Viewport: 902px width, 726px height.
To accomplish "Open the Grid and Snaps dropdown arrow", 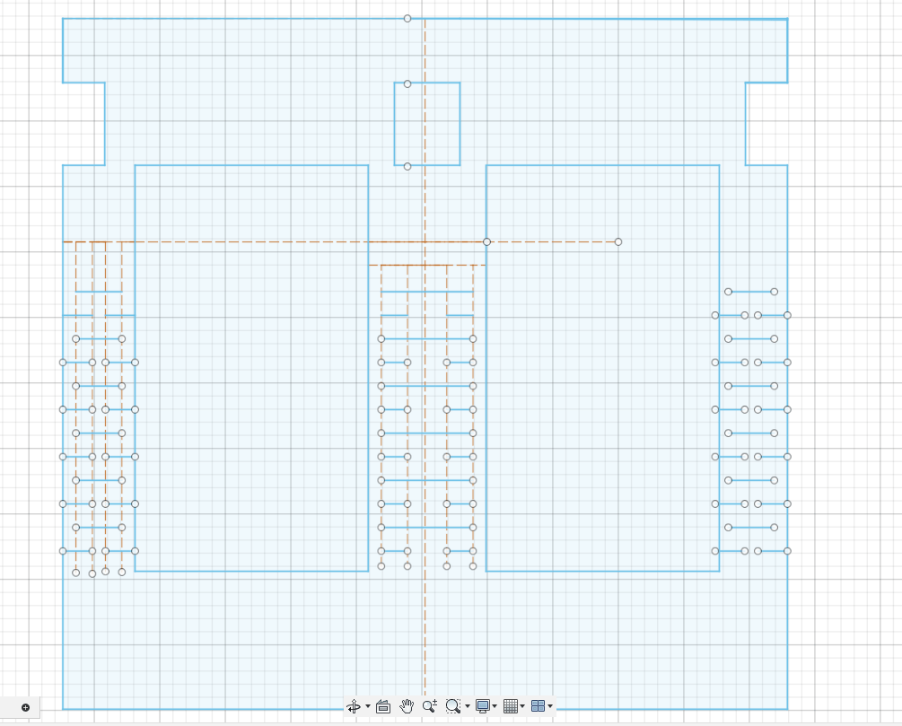I will [x=522, y=707].
